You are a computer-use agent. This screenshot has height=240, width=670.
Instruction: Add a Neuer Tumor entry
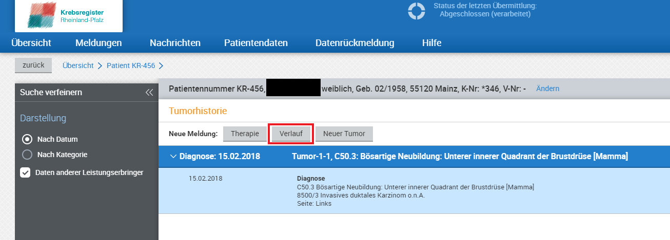tap(344, 134)
